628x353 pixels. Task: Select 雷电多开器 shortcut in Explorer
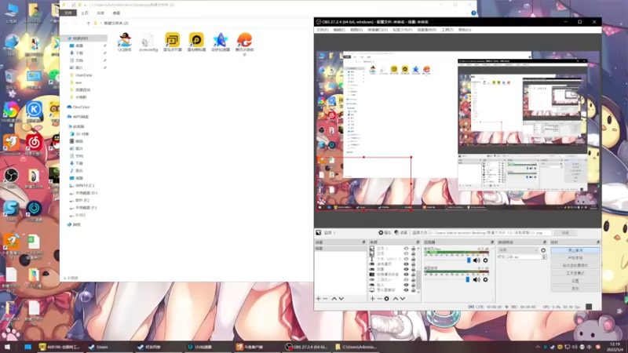pos(172,42)
